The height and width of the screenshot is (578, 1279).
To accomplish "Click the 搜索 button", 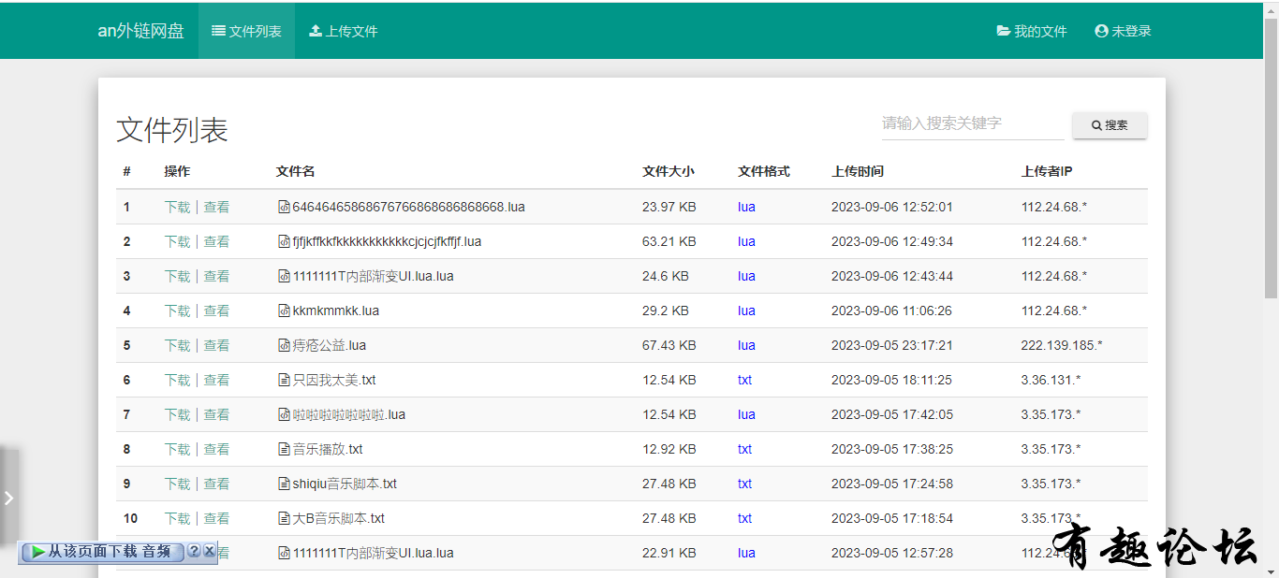I will pos(1110,125).
